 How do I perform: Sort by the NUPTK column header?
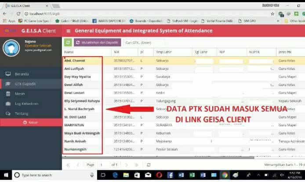pyautogui.click(x=261, y=52)
